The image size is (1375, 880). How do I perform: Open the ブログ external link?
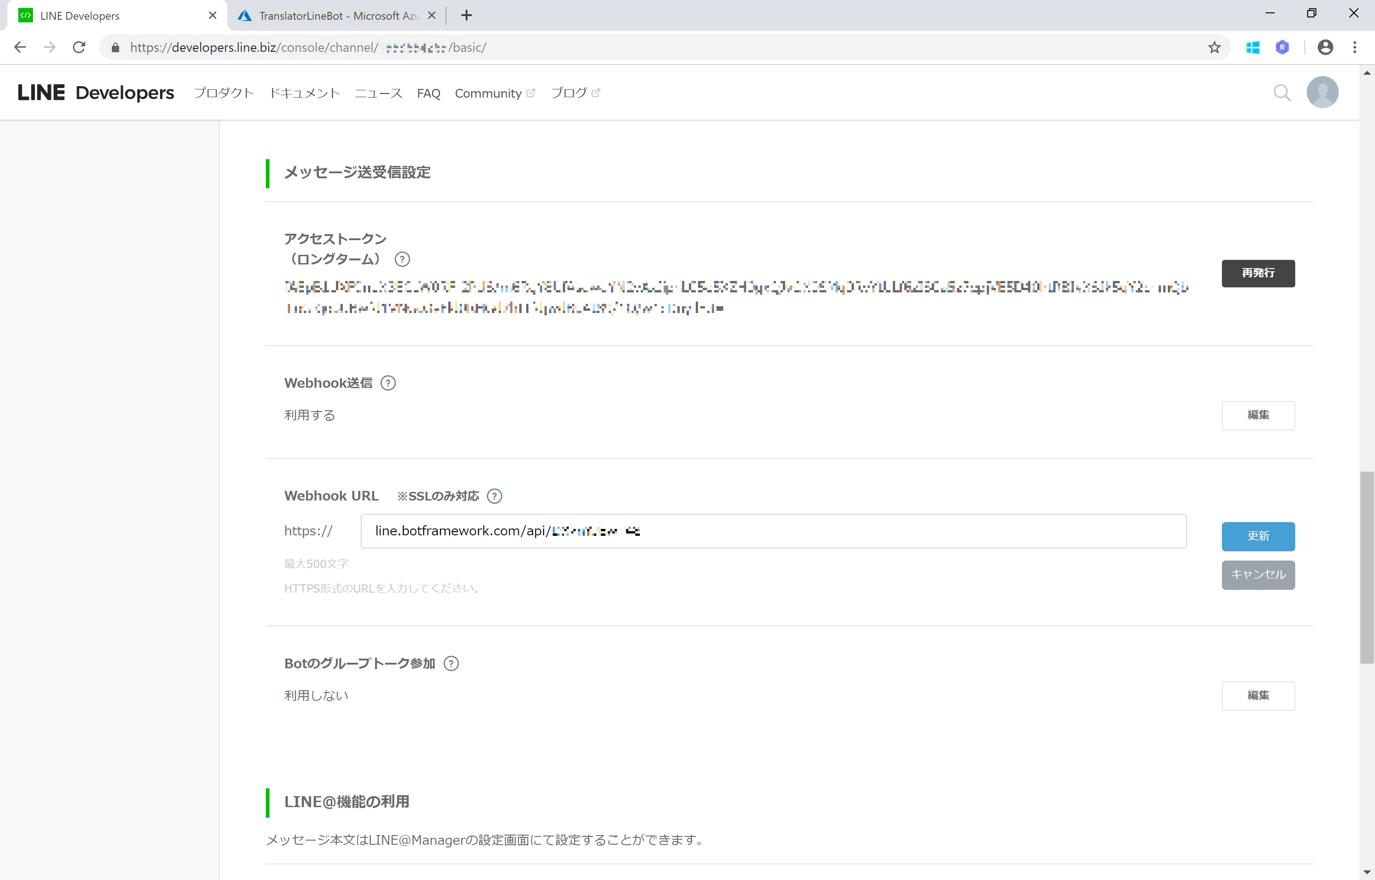pos(575,93)
